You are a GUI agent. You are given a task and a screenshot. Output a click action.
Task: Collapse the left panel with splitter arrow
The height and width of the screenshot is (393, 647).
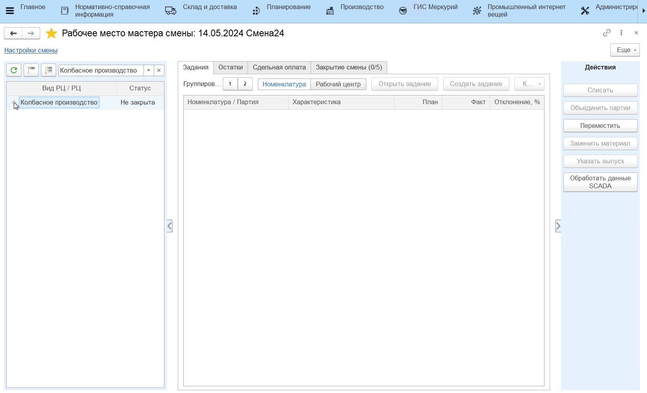coord(170,226)
